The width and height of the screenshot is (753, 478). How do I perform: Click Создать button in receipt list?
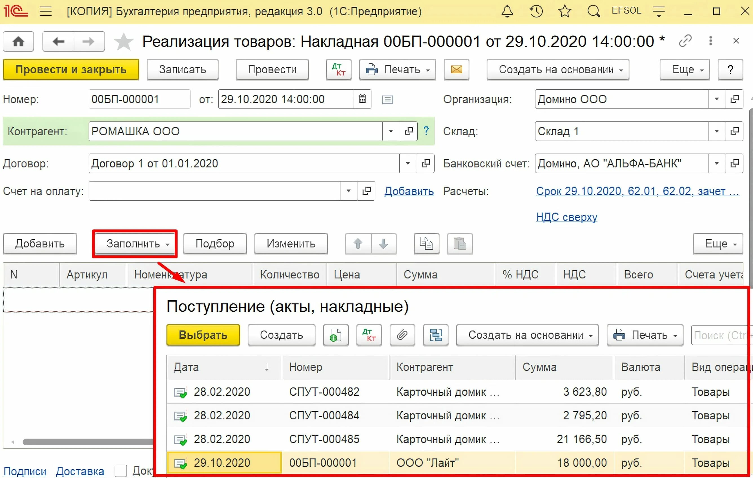tap(282, 335)
